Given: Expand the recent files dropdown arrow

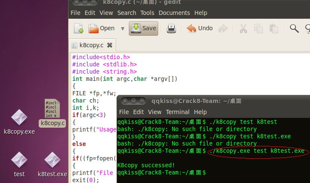Looking at the screenshot, I should pyautogui.click(x=122, y=29).
